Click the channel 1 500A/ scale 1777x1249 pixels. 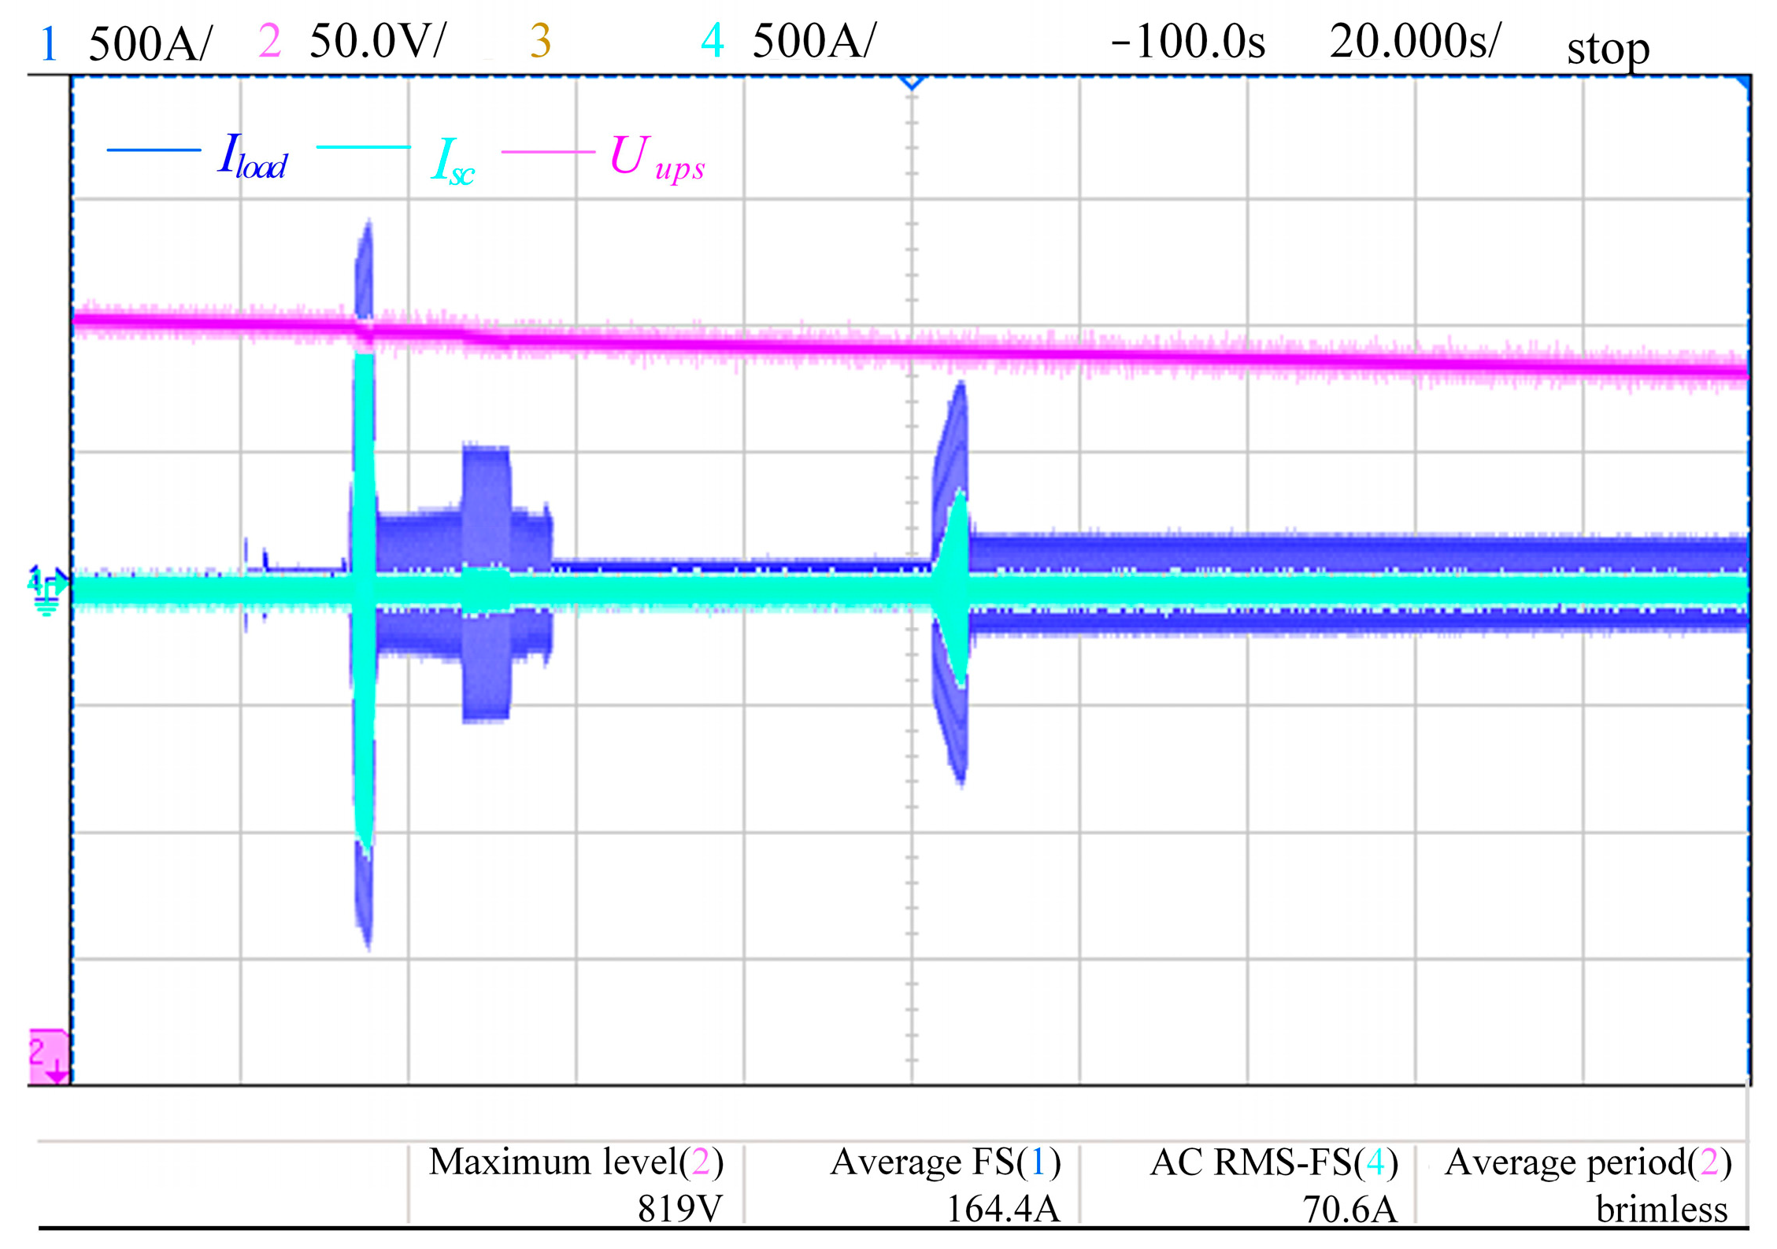click(150, 44)
